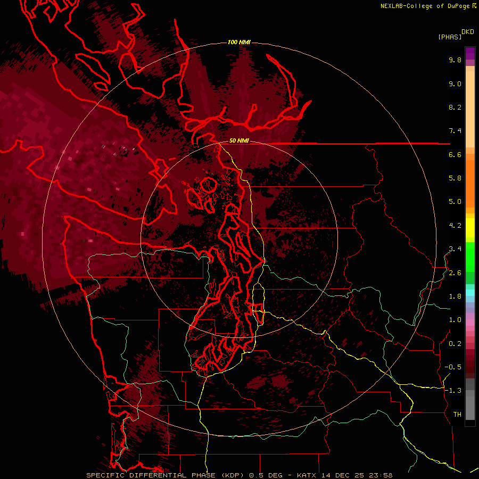Click the pink band of the color scale
Viewport: 479px width, 479px height.
pos(470,323)
